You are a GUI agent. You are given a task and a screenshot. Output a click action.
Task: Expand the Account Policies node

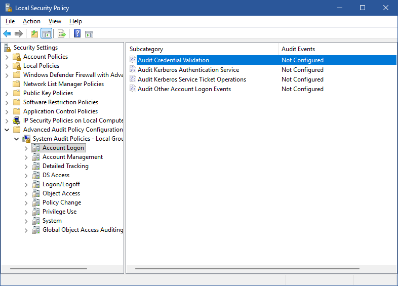7,57
